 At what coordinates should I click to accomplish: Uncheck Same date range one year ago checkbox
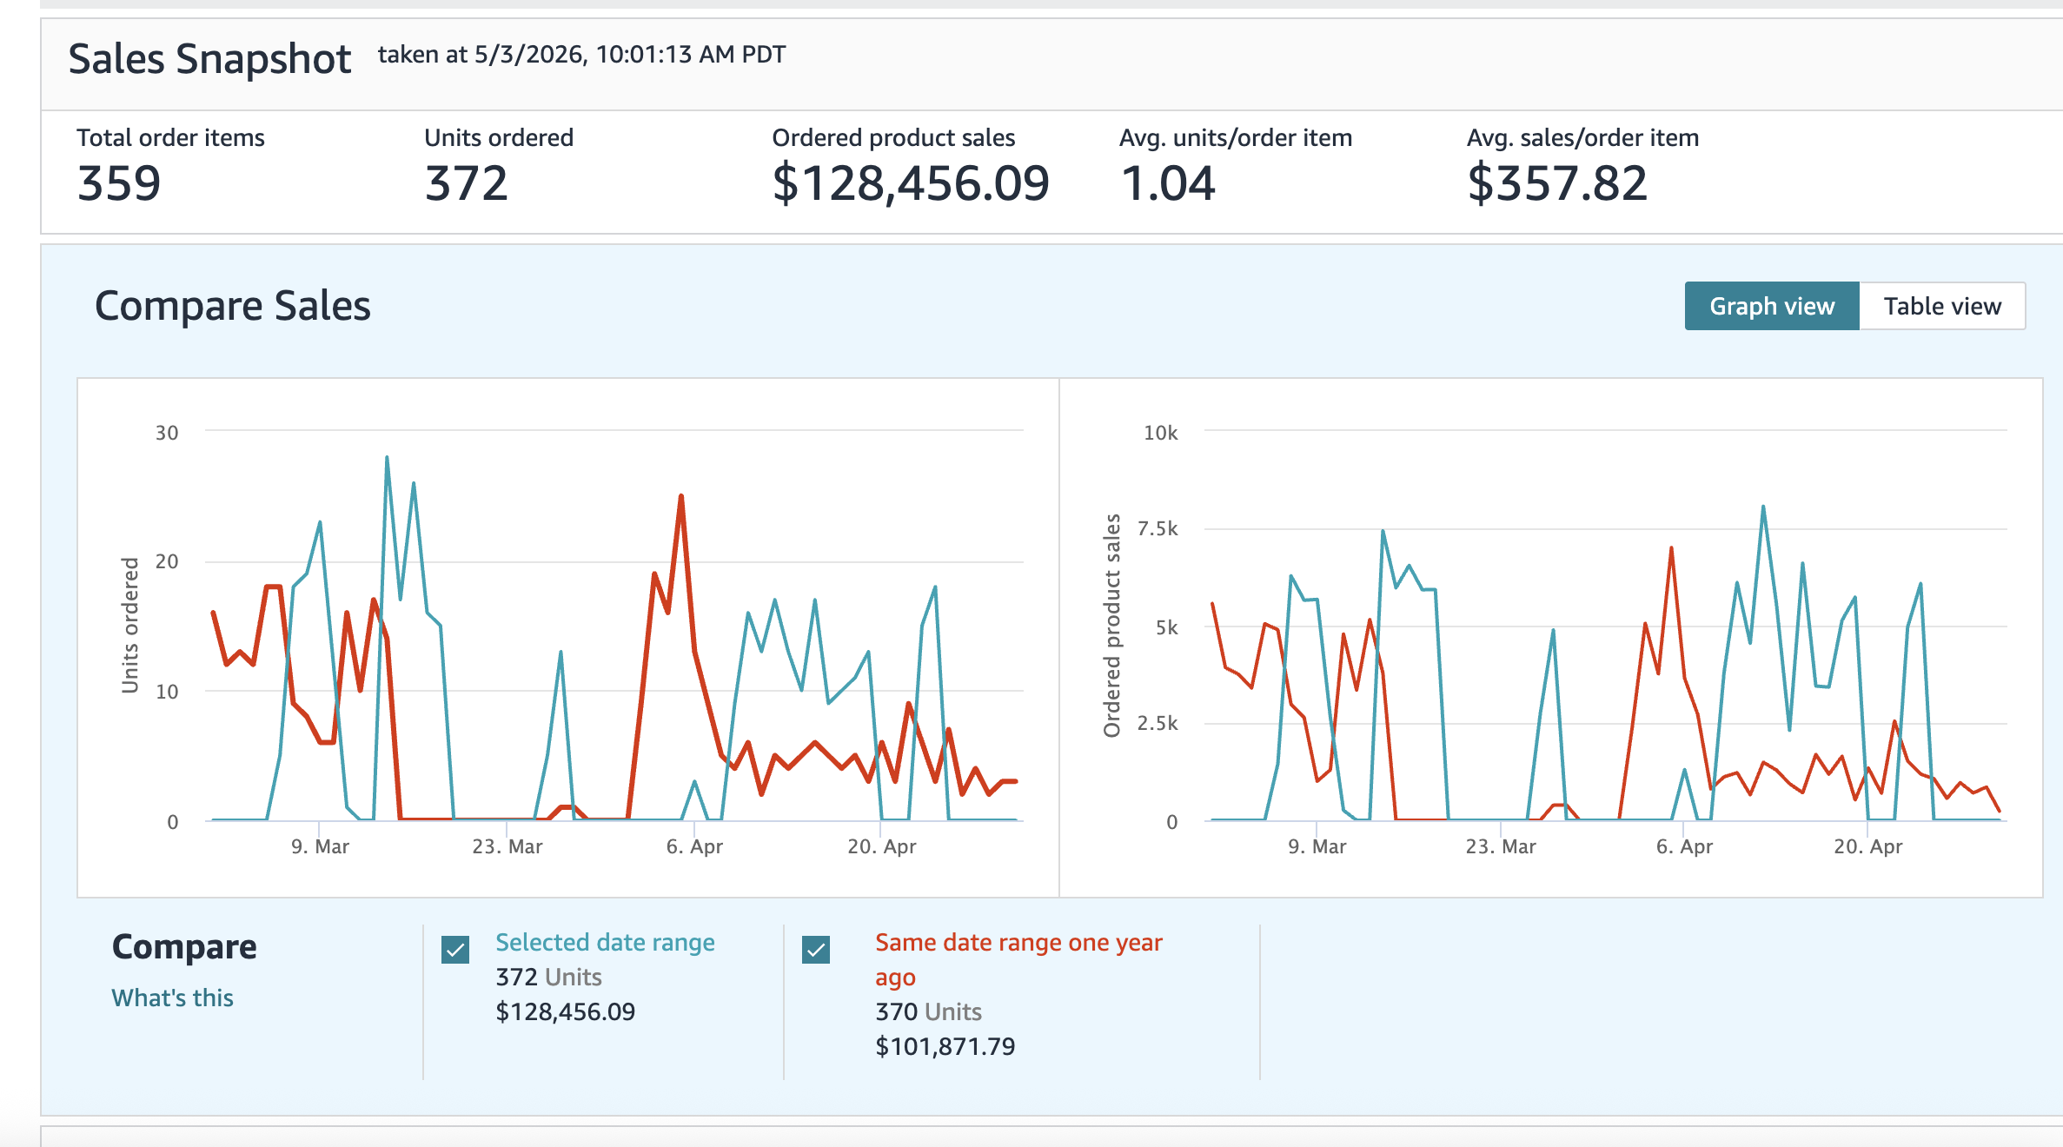(x=816, y=950)
